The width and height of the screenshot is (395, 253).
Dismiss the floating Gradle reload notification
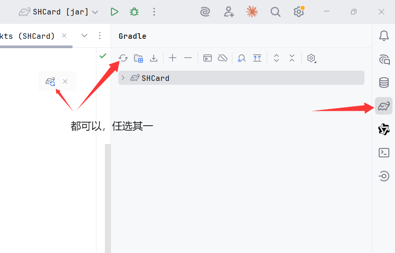[65, 81]
